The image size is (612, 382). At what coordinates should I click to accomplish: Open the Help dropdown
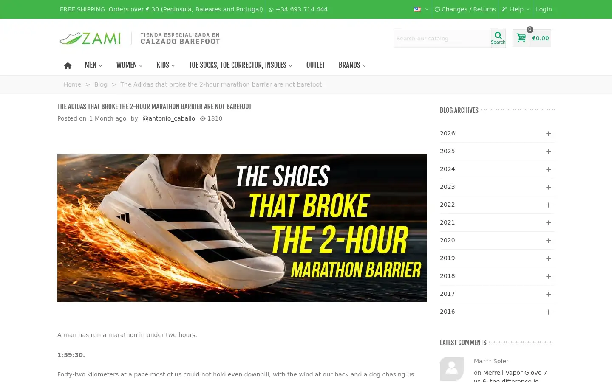click(x=516, y=9)
